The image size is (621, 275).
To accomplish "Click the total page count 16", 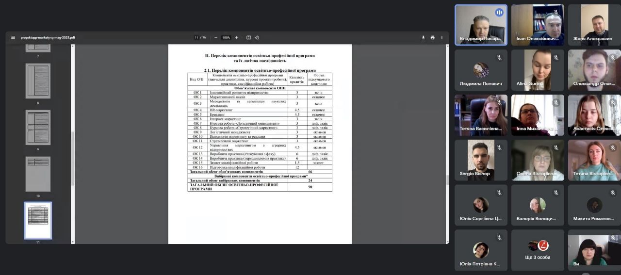I will pyautogui.click(x=204, y=37).
